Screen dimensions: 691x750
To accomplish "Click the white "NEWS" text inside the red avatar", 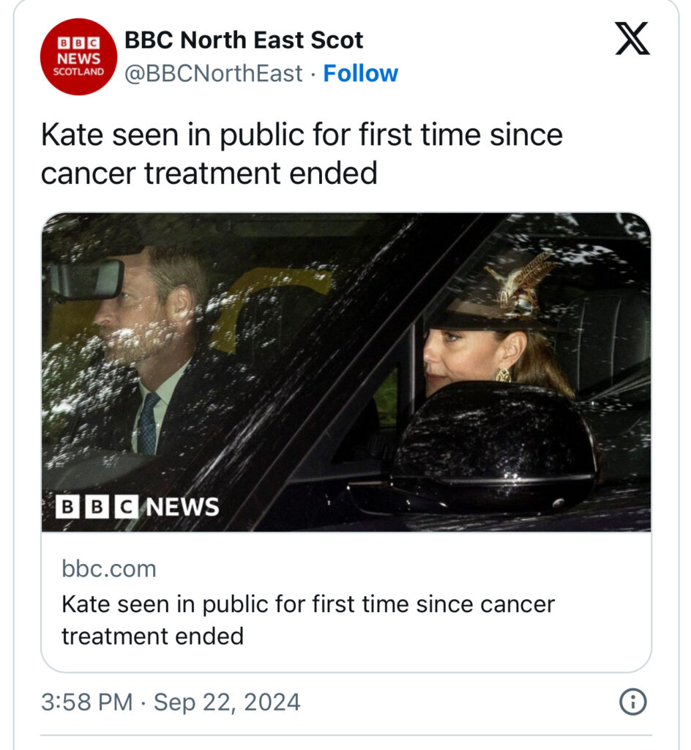I will click(x=78, y=57).
